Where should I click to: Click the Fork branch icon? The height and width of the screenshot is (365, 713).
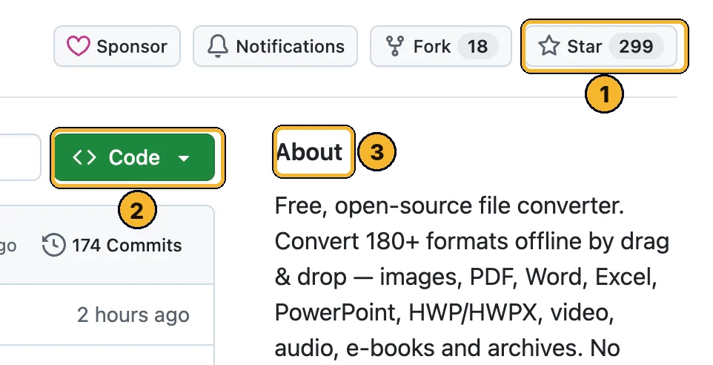pos(395,46)
